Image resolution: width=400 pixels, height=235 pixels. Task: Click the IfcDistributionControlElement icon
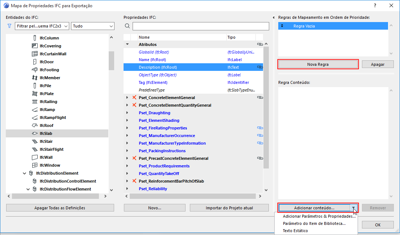pos(35,181)
